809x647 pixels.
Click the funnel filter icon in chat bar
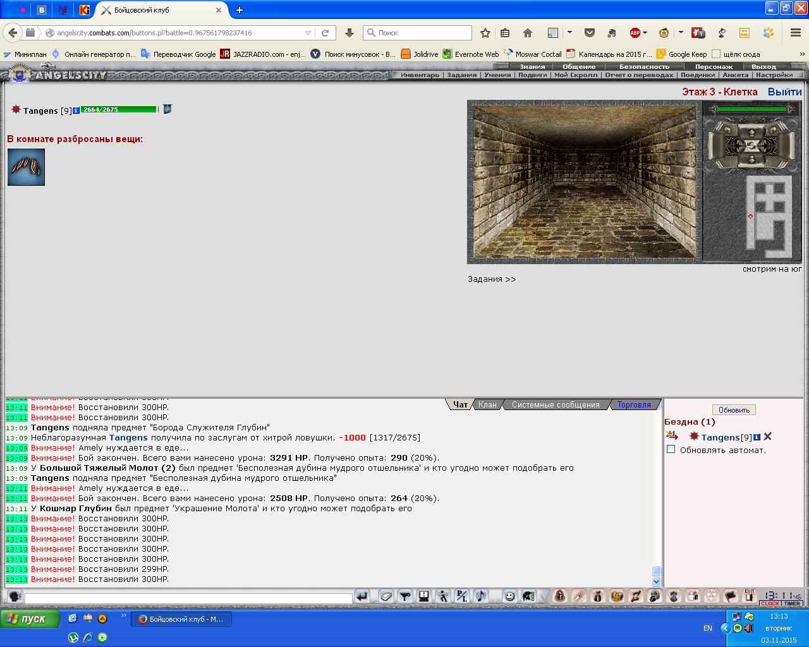pyautogui.click(x=405, y=596)
